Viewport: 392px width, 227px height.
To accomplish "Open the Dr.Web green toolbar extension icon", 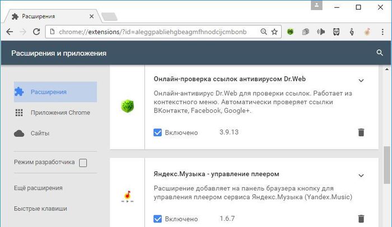I will pyautogui.click(x=290, y=32).
